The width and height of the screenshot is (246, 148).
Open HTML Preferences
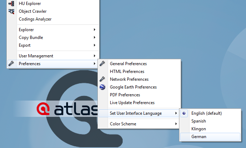139,72
